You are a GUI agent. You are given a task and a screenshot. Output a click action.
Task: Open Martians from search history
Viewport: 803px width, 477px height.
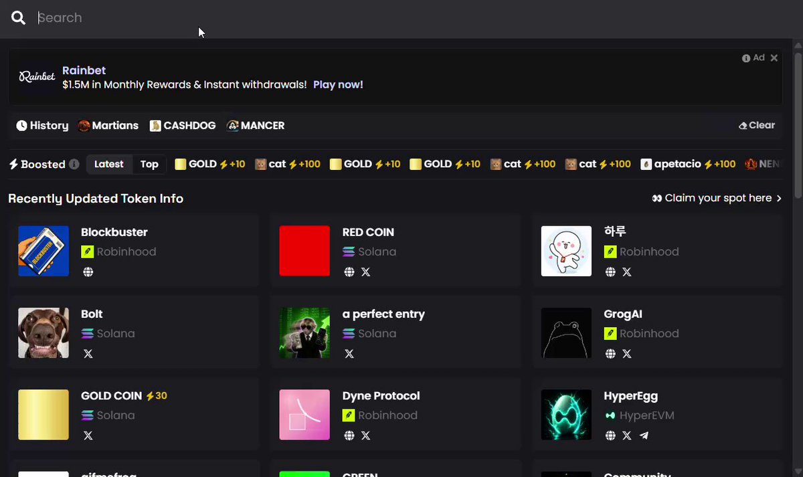[108, 126]
